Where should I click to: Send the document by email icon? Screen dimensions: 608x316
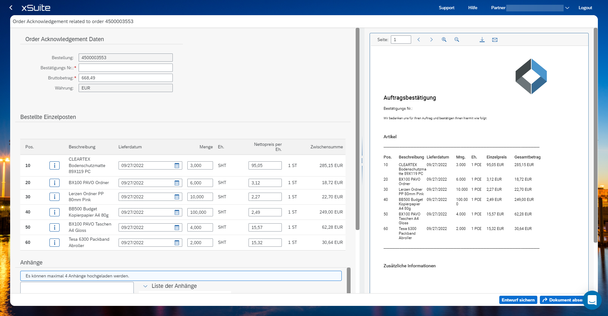[495, 40]
